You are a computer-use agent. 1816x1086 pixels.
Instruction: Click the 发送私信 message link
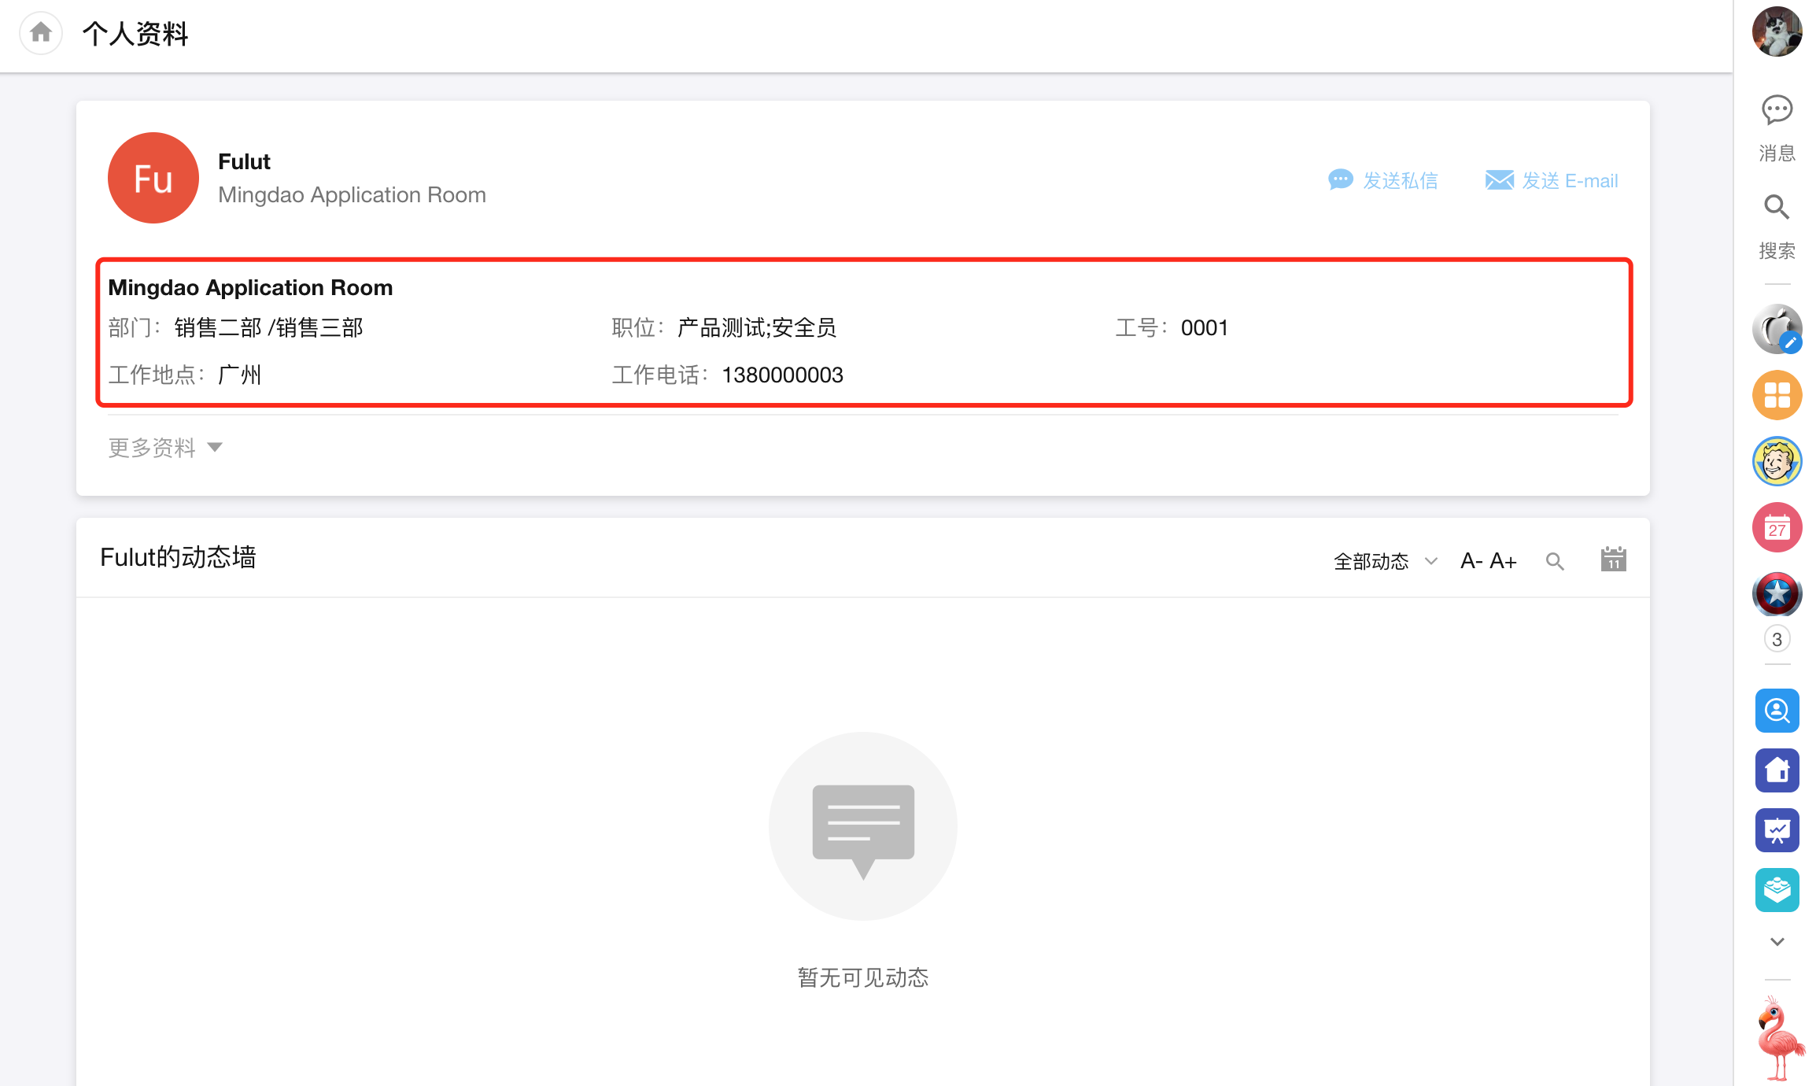[1382, 180]
